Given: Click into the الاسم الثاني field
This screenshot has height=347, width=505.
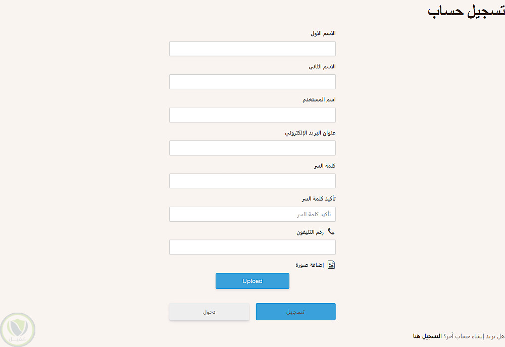Looking at the screenshot, I should [x=252, y=82].
